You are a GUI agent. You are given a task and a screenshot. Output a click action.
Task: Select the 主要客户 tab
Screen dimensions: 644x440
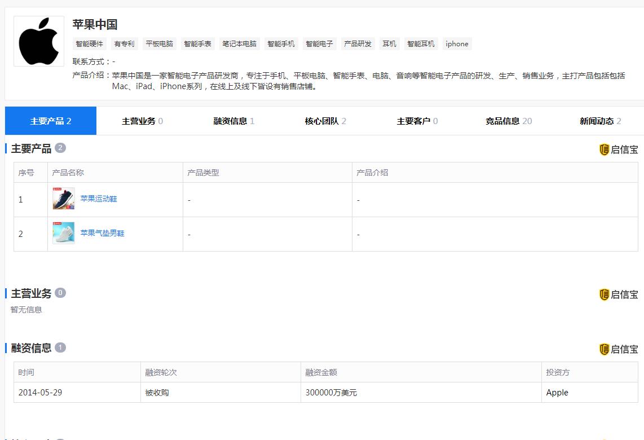[417, 121]
